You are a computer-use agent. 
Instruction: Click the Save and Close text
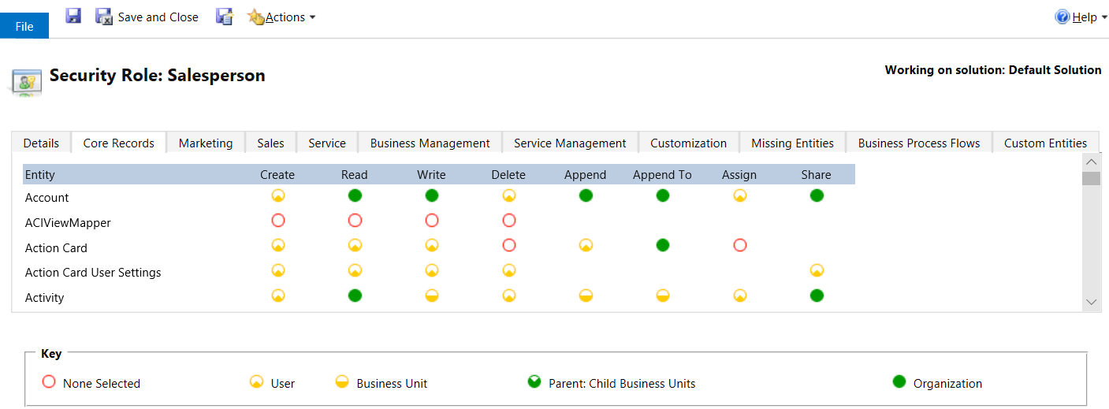[x=158, y=17]
